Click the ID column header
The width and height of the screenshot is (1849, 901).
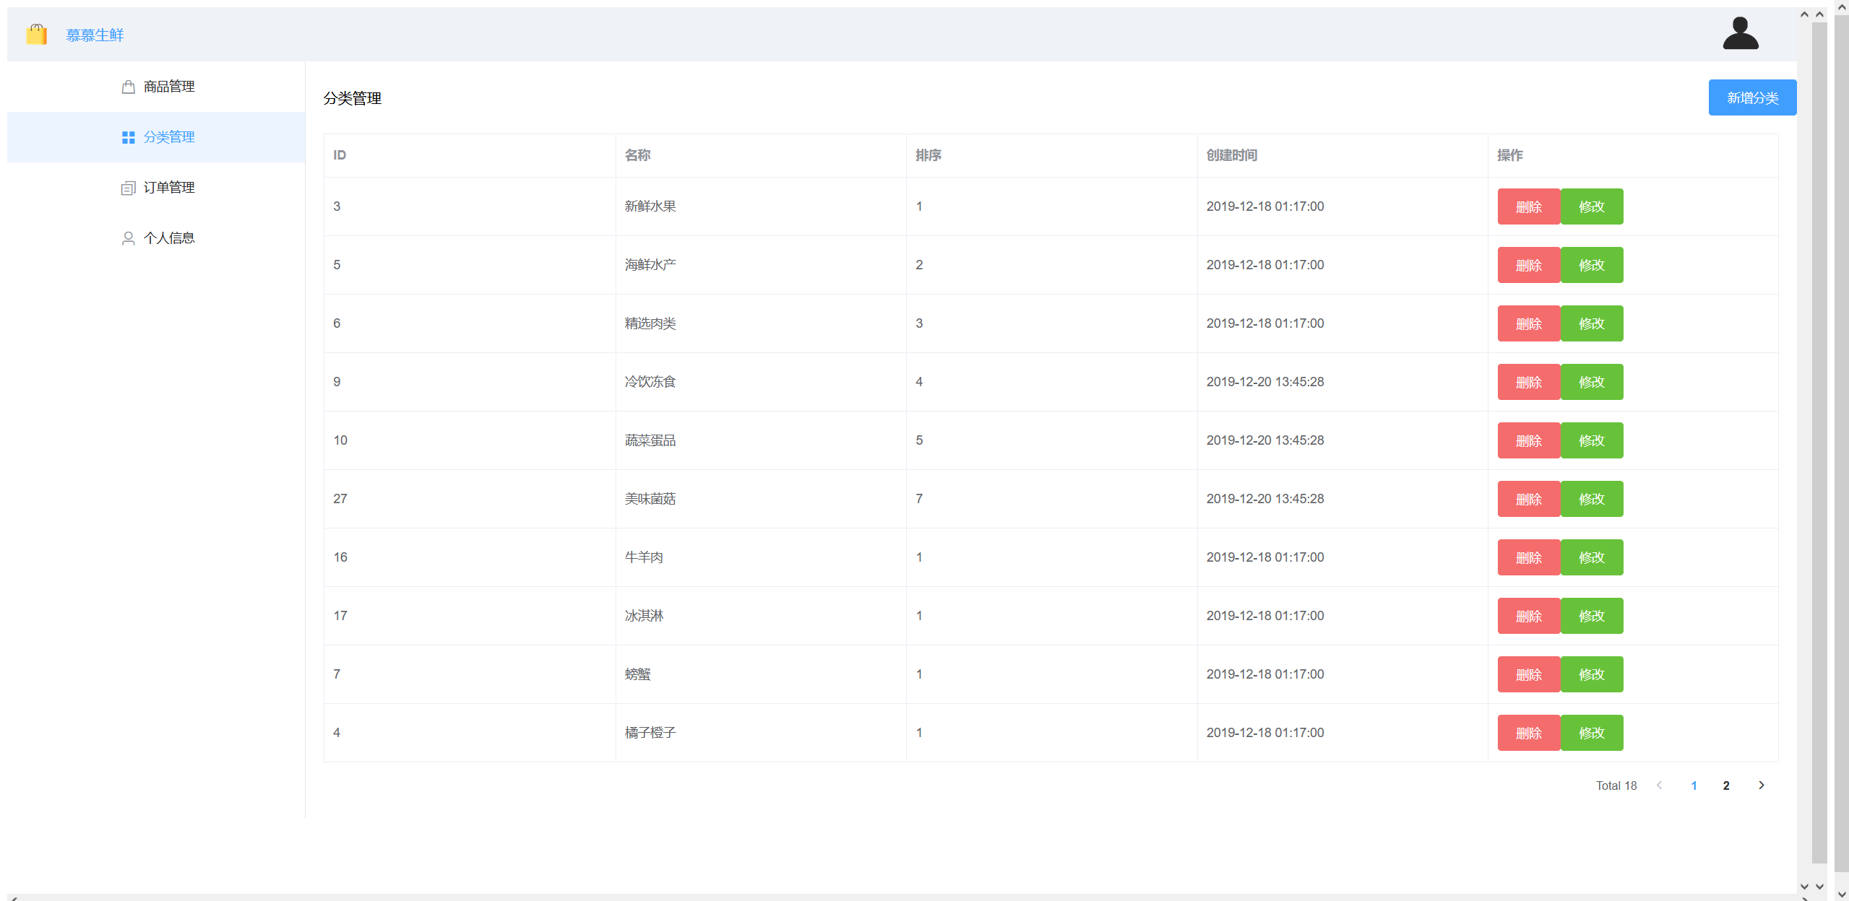[470, 155]
